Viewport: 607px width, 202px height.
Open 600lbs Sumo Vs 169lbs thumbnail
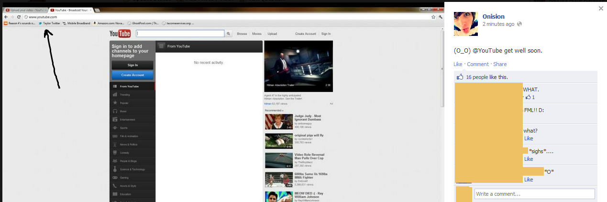tap(279, 180)
